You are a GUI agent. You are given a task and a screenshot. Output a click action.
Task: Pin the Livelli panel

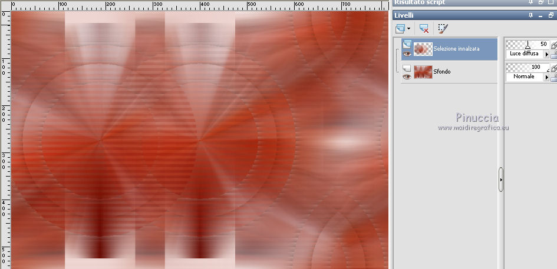530,15
